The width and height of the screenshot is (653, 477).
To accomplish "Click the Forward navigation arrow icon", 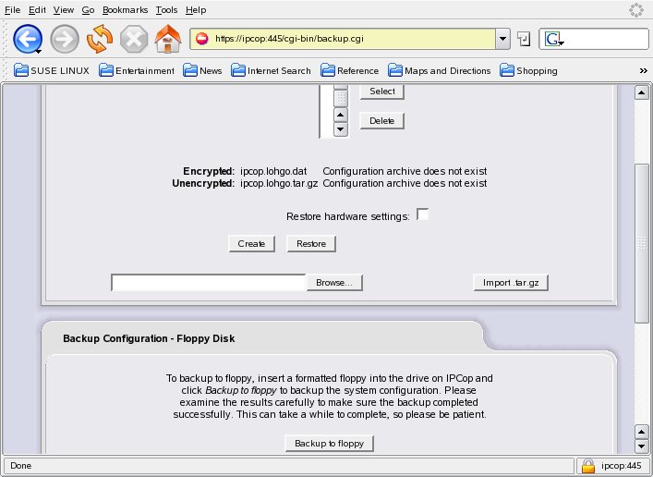I will (65, 39).
